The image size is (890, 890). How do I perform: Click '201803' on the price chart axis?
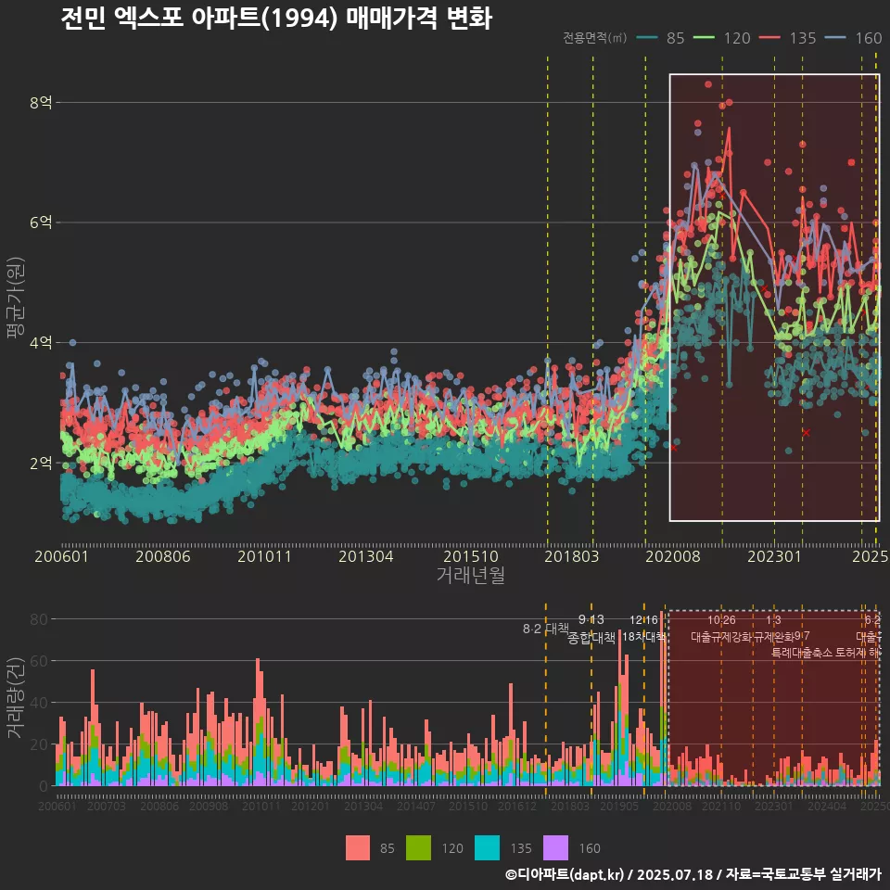pyautogui.click(x=572, y=556)
